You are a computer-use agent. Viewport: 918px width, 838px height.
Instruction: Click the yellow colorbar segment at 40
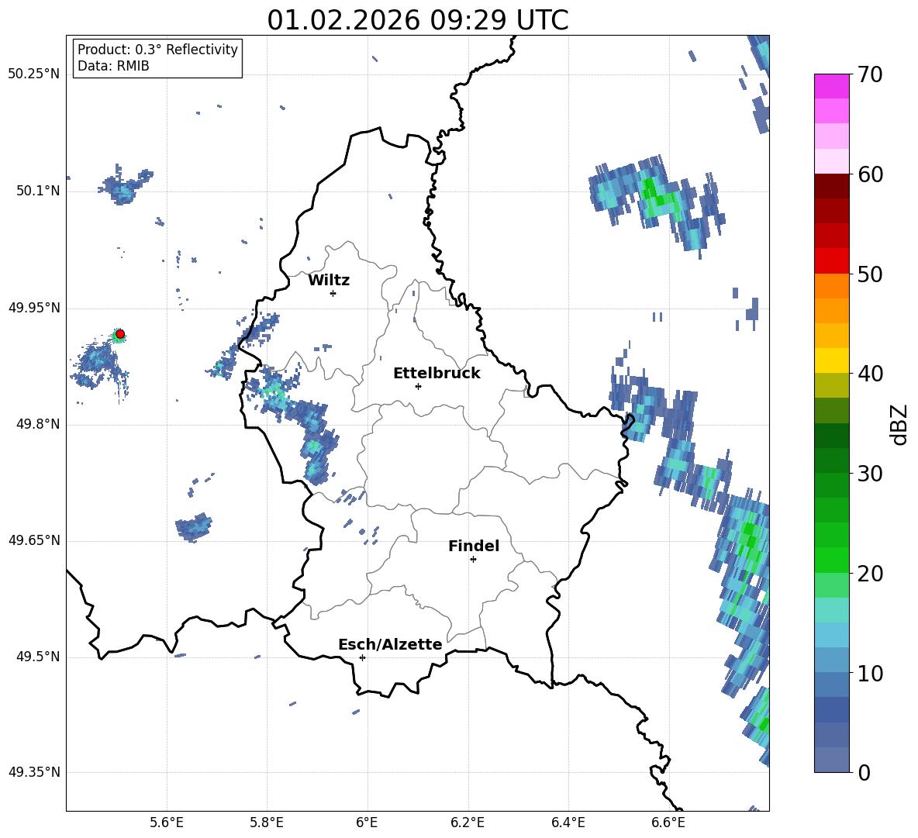tap(832, 361)
